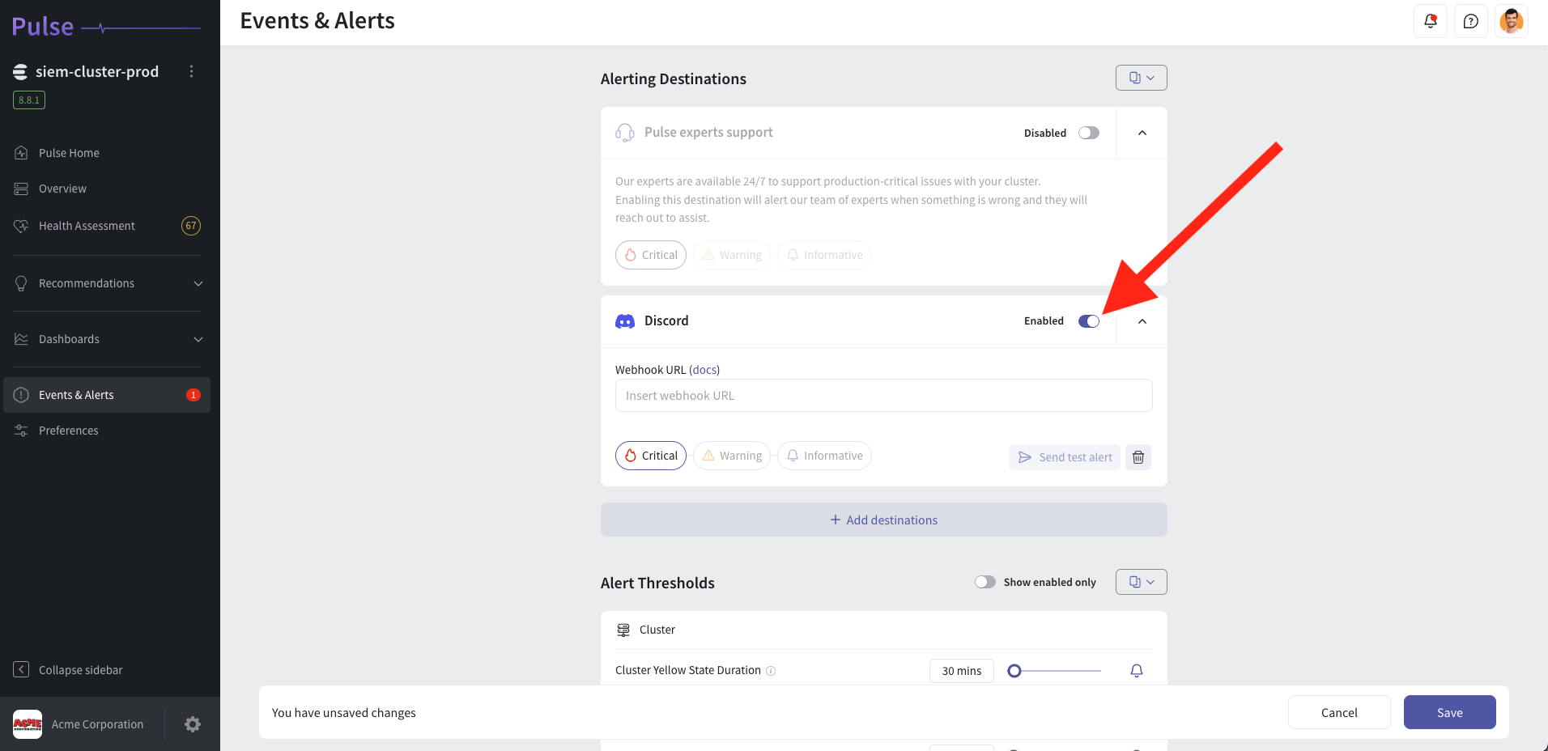Image resolution: width=1548 pixels, height=751 pixels.
Task: Click the headphones icon beside Pulse experts support
Action: pyautogui.click(x=624, y=132)
